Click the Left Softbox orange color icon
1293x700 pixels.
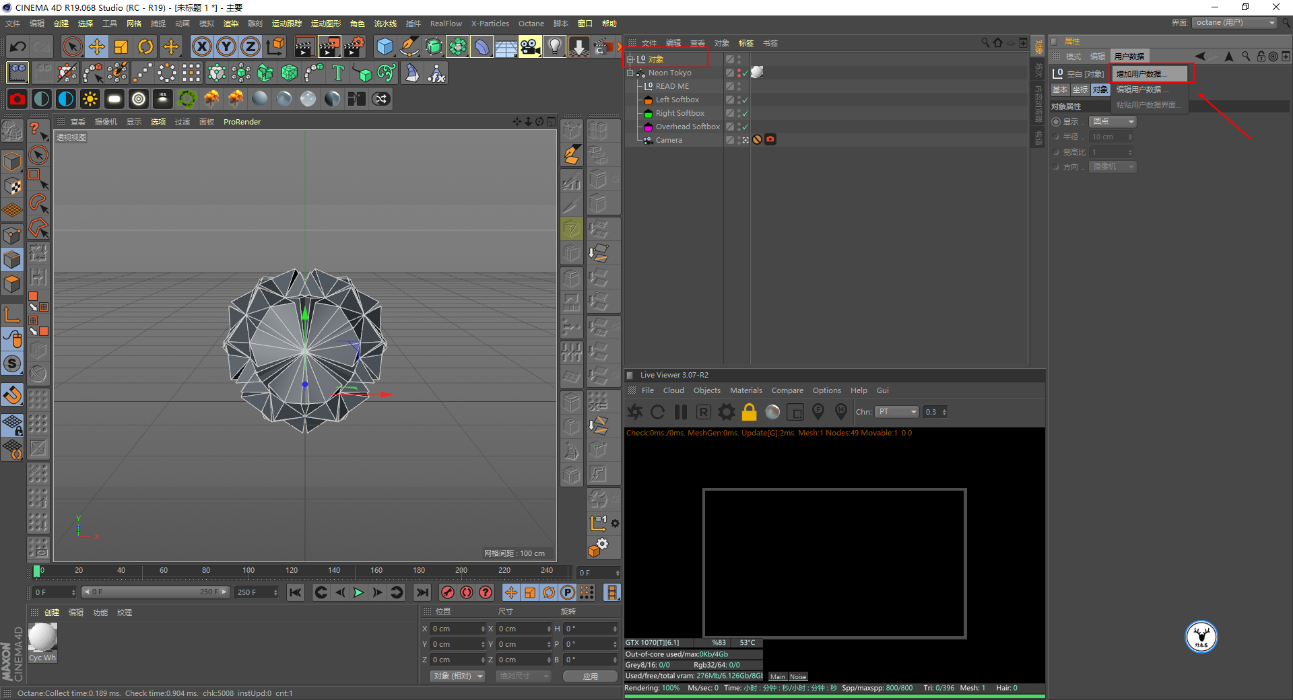[x=648, y=100]
